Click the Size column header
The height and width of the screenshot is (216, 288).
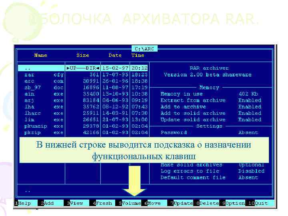83,55
